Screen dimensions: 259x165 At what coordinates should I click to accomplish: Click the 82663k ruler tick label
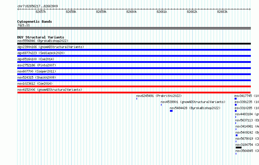222,12
